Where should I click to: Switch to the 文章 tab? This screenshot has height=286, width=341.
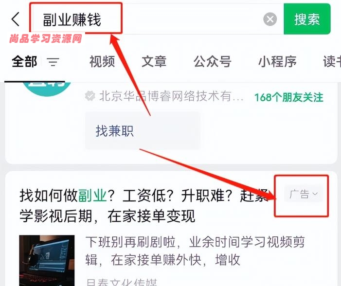pos(154,62)
